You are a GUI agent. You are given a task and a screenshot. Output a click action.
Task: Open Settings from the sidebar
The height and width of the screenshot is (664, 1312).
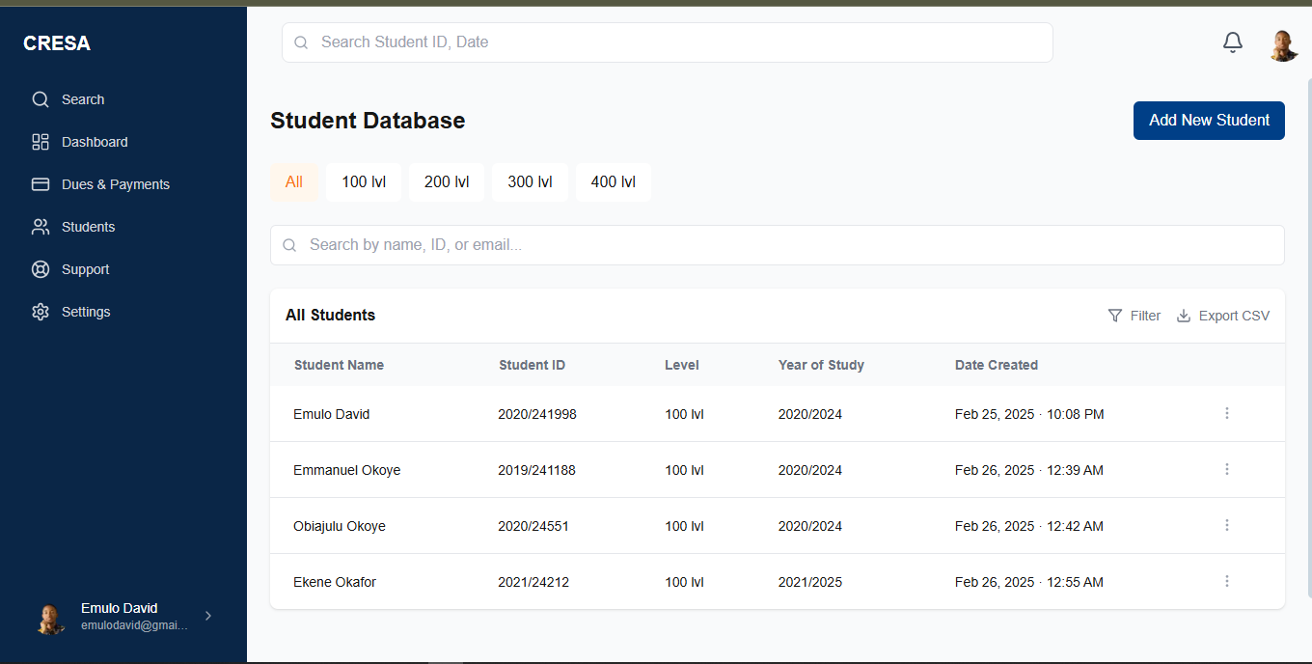click(85, 312)
